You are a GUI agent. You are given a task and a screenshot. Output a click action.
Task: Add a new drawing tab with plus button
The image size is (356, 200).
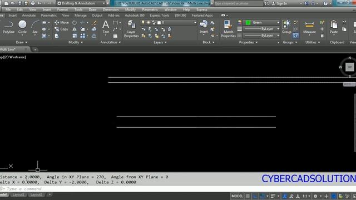point(35,49)
